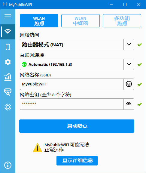Click the green globe icon in connection box

(24, 64)
